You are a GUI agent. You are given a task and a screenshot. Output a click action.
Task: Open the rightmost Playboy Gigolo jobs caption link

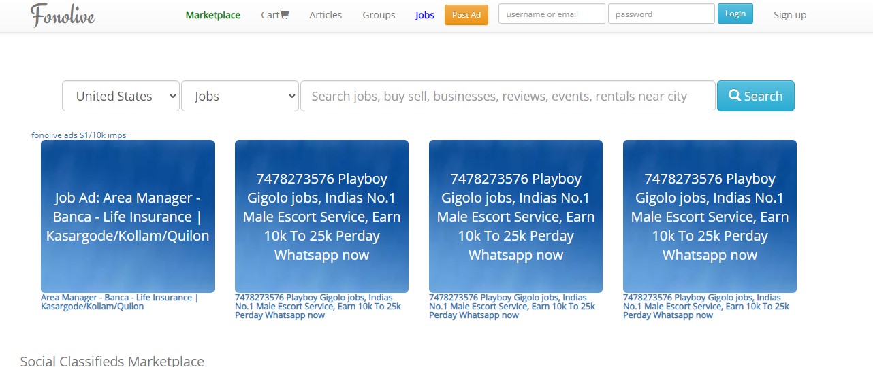(705, 307)
